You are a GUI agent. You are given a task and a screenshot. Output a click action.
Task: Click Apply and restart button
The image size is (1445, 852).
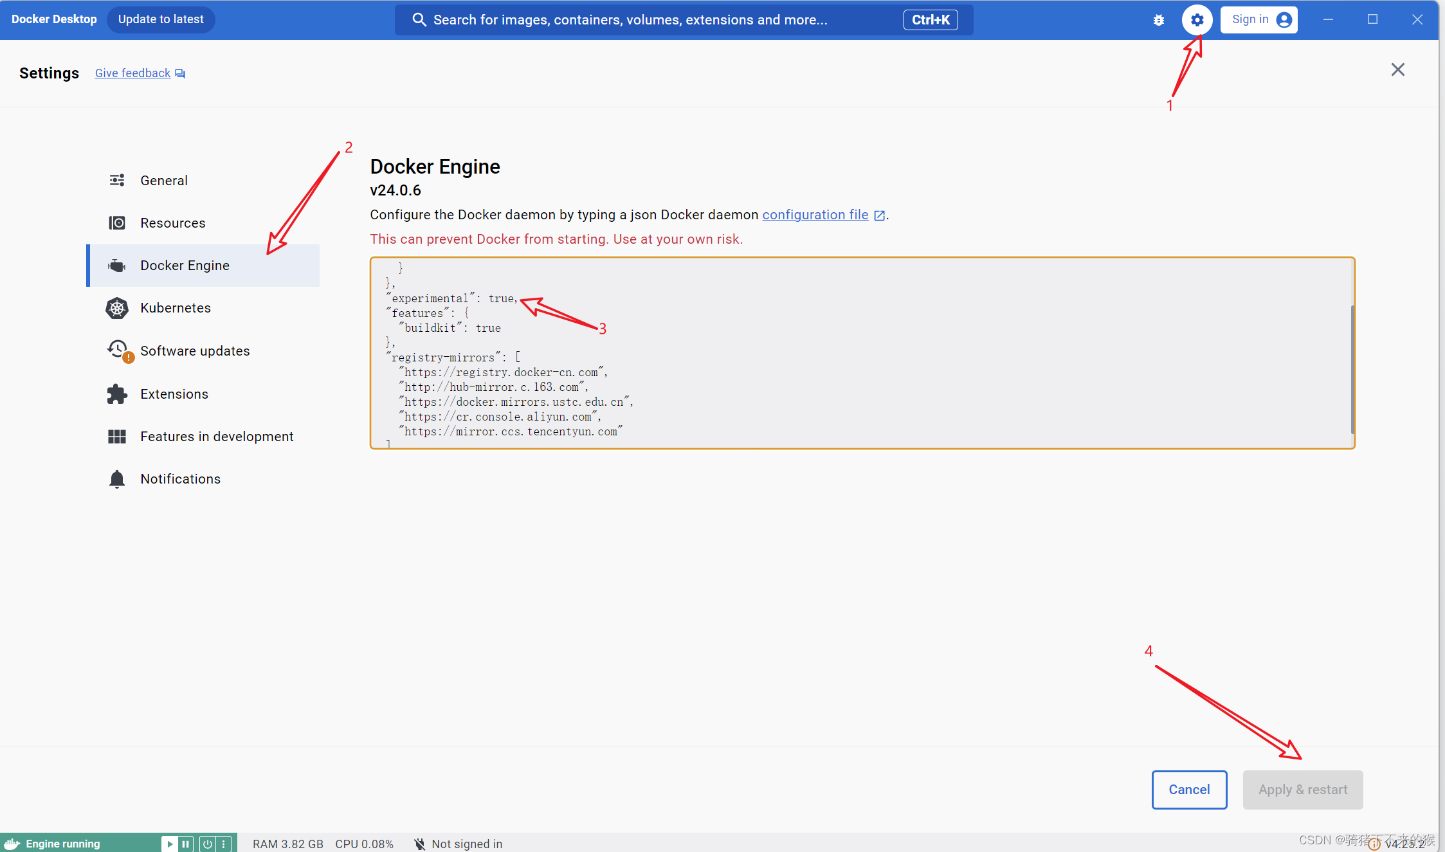point(1303,789)
